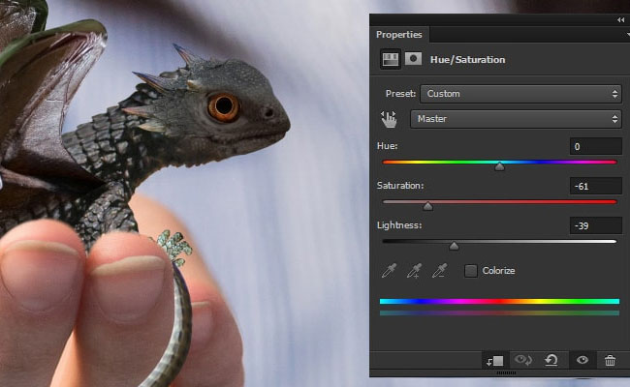Click the Saturation value field showing -61

point(595,186)
